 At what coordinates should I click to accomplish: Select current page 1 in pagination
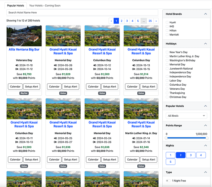[x=116, y=21]
